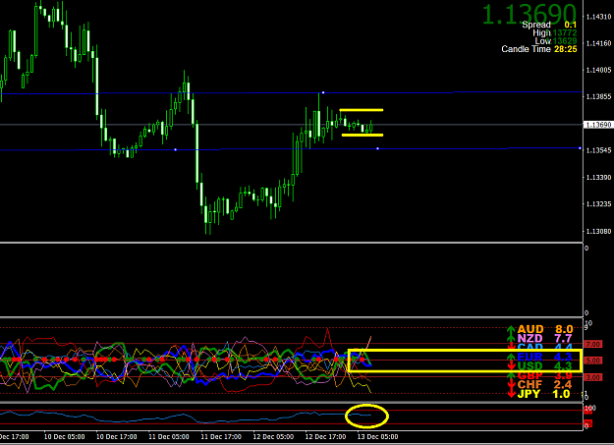Click the red down arrow beside JPY

tap(511, 394)
